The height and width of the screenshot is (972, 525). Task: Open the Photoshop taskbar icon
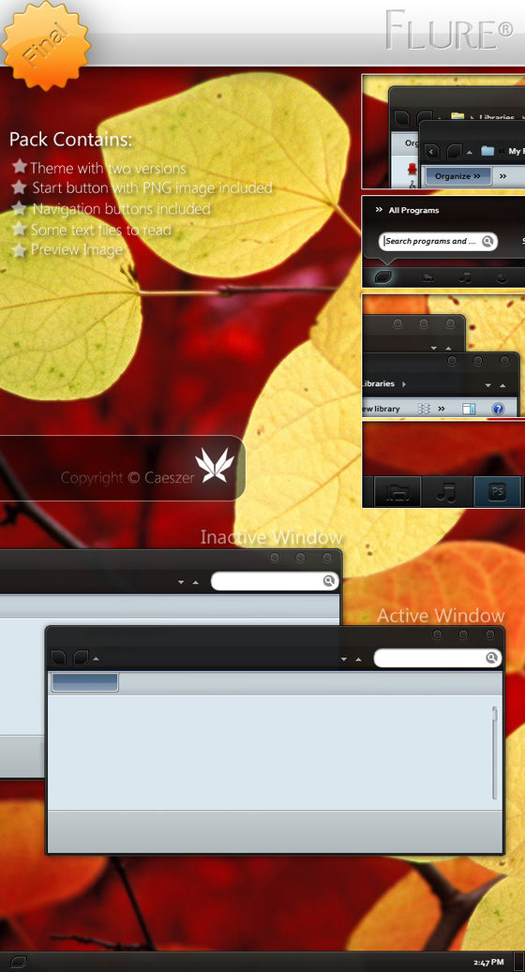tap(497, 492)
